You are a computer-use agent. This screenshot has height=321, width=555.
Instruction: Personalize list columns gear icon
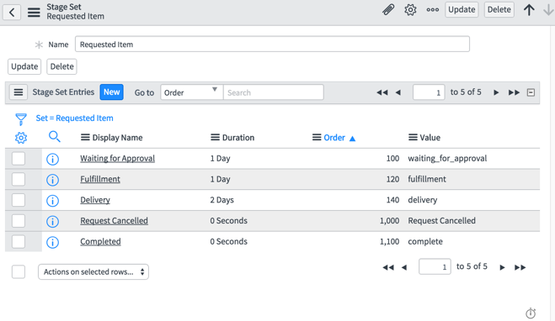(x=21, y=138)
